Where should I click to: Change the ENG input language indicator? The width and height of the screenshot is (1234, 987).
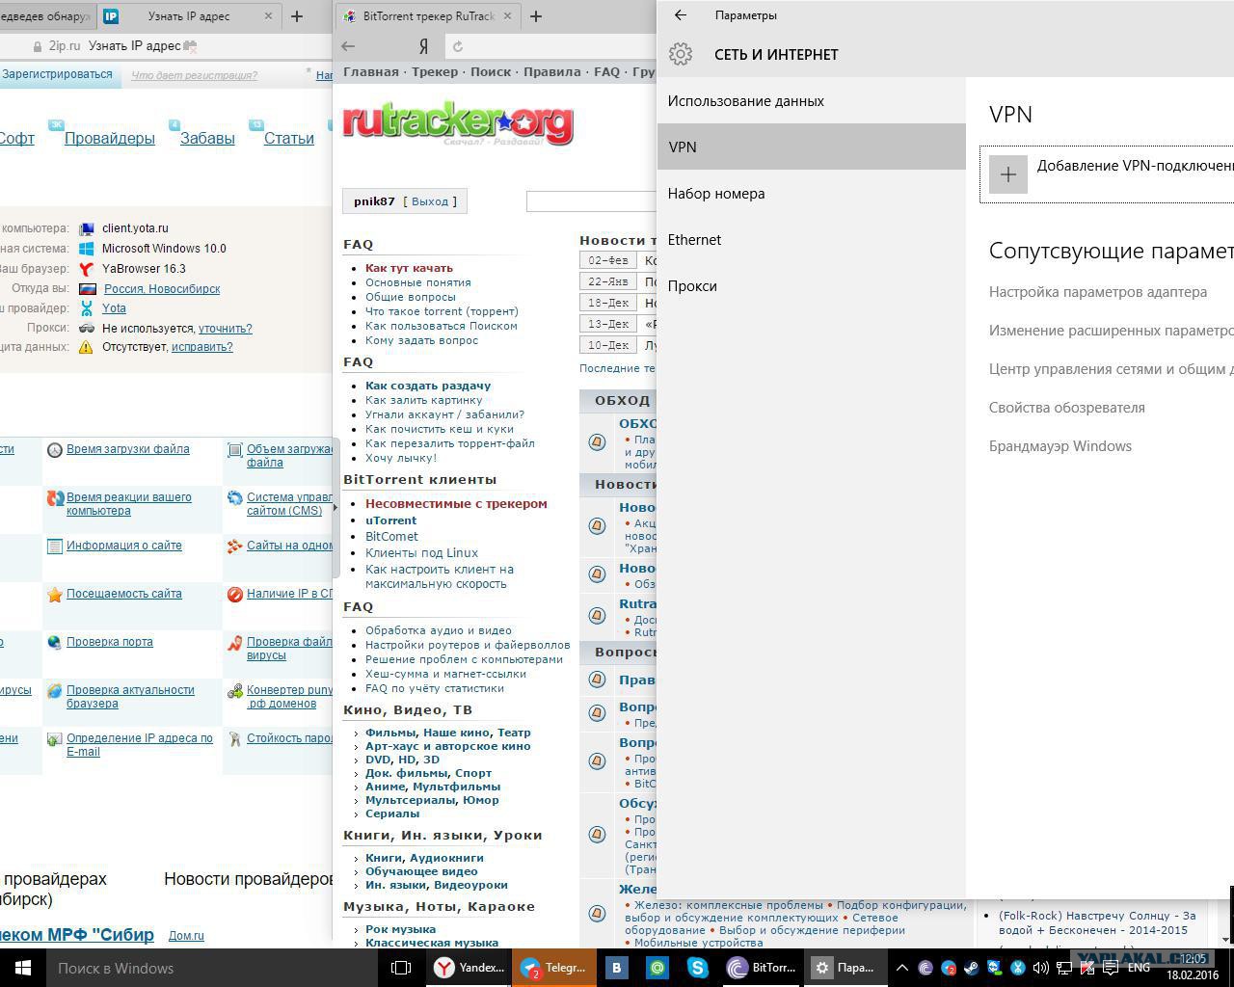tap(1139, 968)
